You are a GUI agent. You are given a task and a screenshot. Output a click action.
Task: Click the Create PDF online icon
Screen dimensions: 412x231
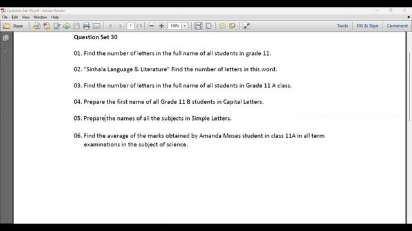click(37, 26)
